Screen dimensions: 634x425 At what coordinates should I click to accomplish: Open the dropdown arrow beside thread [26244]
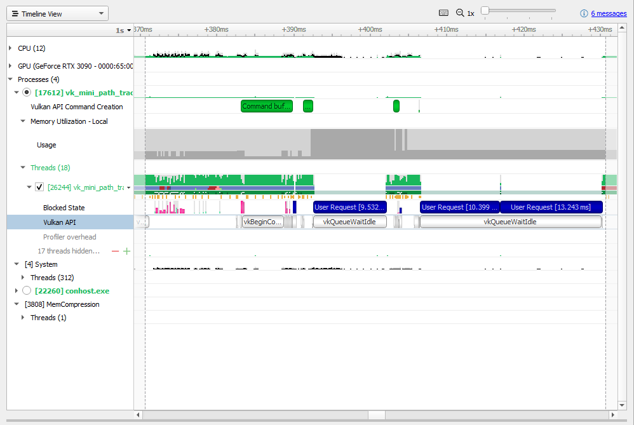pyautogui.click(x=129, y=186)
